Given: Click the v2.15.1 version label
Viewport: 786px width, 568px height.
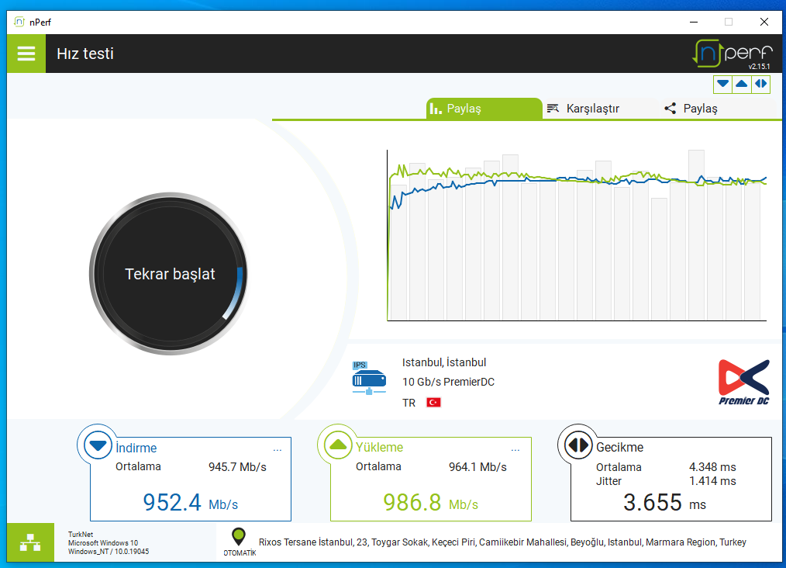Looking at the screenshot, I should tap(760, 66).
